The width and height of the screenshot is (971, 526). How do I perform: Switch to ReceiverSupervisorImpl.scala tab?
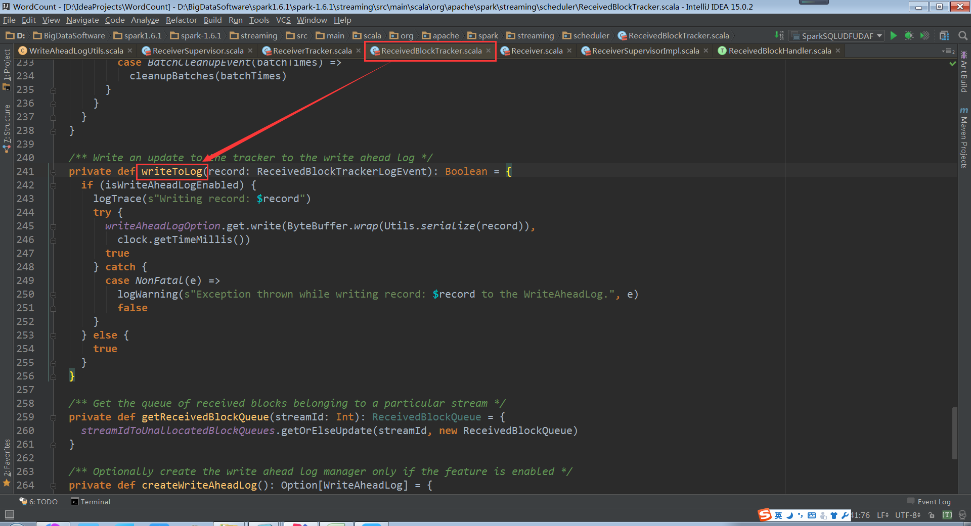tap(645, 51)
